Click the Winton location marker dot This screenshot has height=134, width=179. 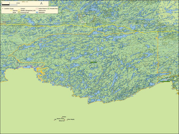click(62, 117)
